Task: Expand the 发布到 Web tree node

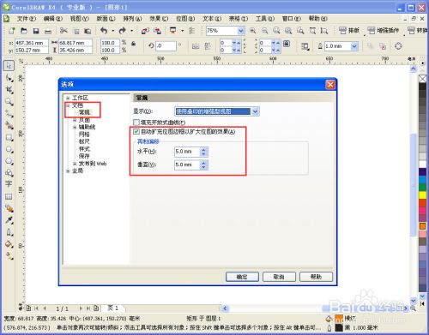Action: (x=75, y=164)
